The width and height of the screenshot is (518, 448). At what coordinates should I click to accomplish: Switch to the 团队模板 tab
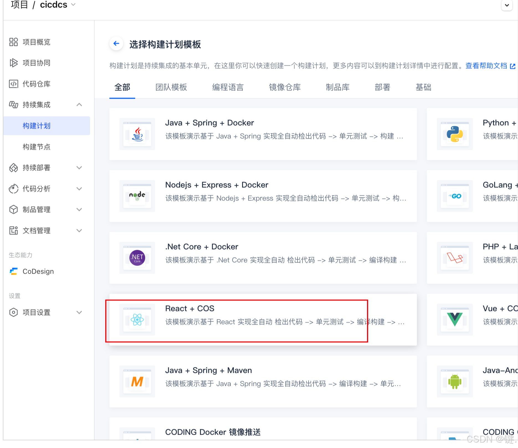171,87
